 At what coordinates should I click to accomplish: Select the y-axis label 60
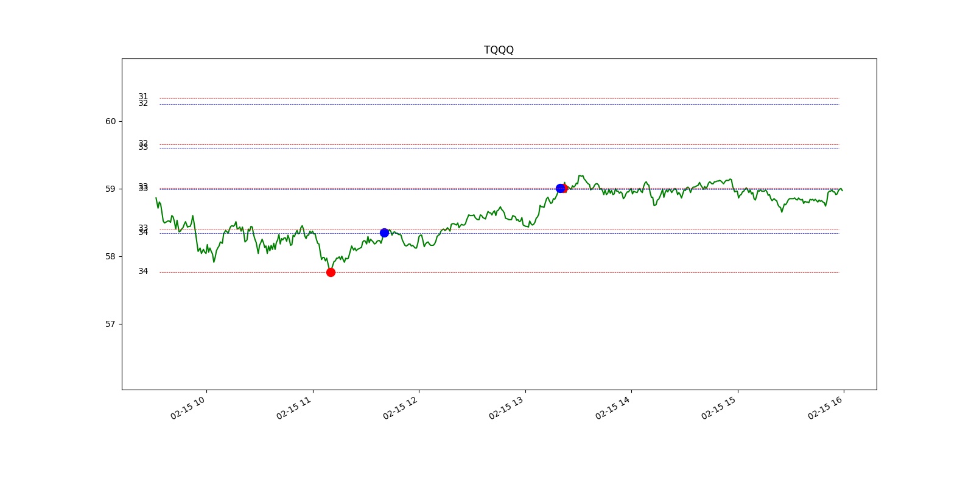click(x=110, y=121)
